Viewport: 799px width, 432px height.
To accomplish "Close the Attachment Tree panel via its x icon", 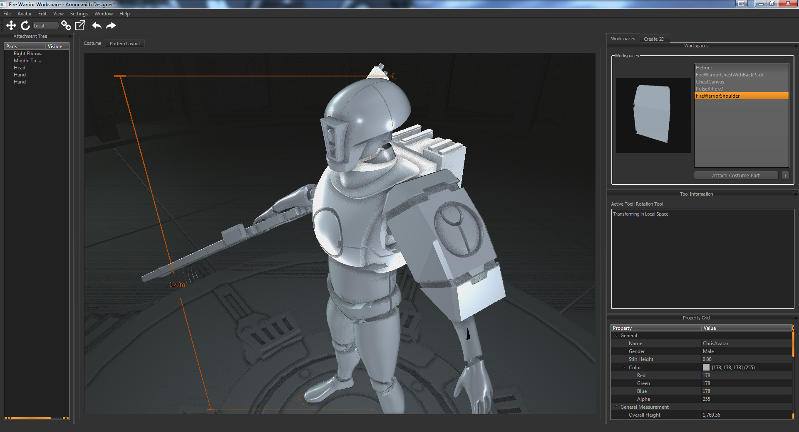I will pos(70,36).
